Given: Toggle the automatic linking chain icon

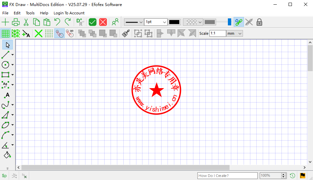Looking at the screenshot, I should pyautogui.click(x=239, y=22).
